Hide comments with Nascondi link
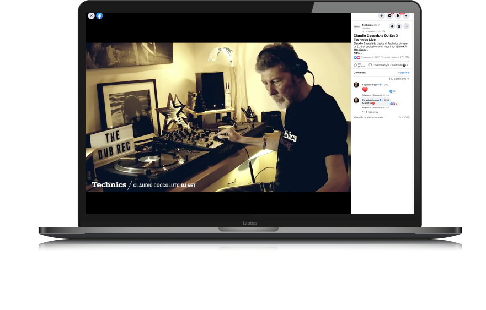 click(404, 73)
